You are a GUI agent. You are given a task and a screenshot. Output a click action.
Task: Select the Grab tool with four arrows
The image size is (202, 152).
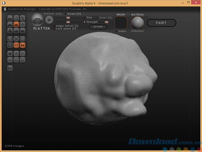[22, 24]
